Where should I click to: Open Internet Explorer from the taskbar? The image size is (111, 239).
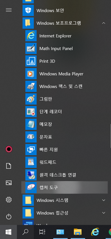(x=95, y=232)
